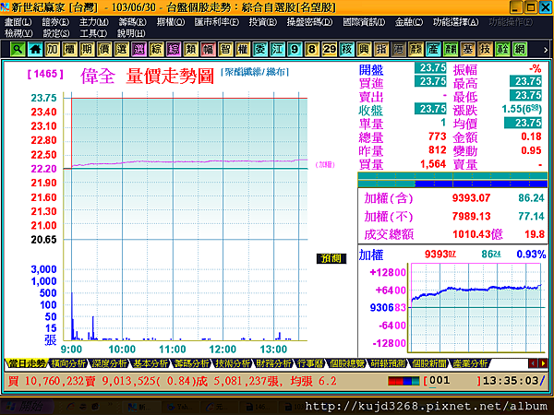Click the yellow 選 toolbar icon
The width and height of the screenshot is (554, 415).
pyautogui.click(x=122, y=49)
